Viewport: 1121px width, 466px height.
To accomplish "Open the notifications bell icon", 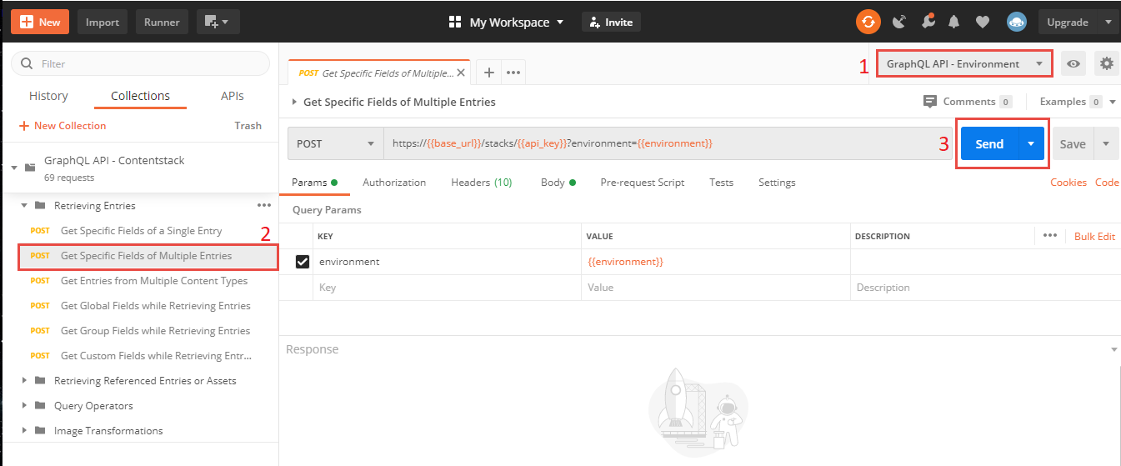I will click(x=954, y=23).
